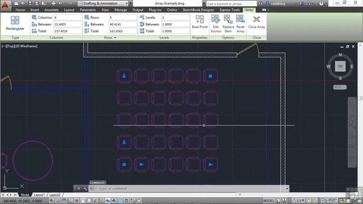Click the Reset Array icon

point(240,19)
